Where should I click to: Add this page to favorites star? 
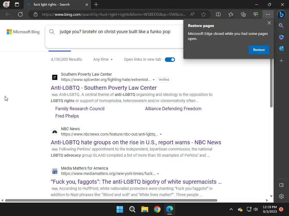[x=203, y=14]
